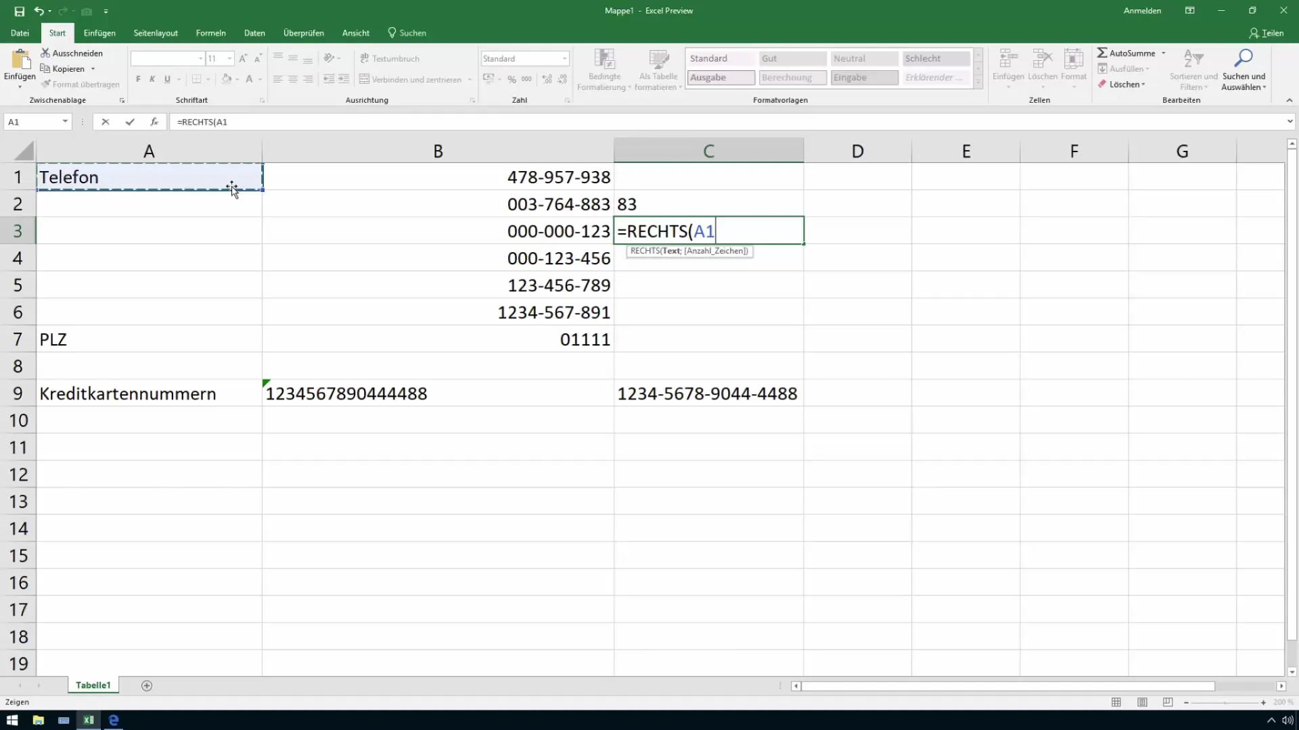Click Als Tabelle formatieren icon
Image resolution: width=1299 pixels, height=730 pixels.
[x=658, y=70]
